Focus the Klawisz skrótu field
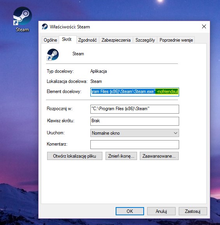Image resolution: width=220 pixels, height=225 pixels. click(x=135, y=121)
